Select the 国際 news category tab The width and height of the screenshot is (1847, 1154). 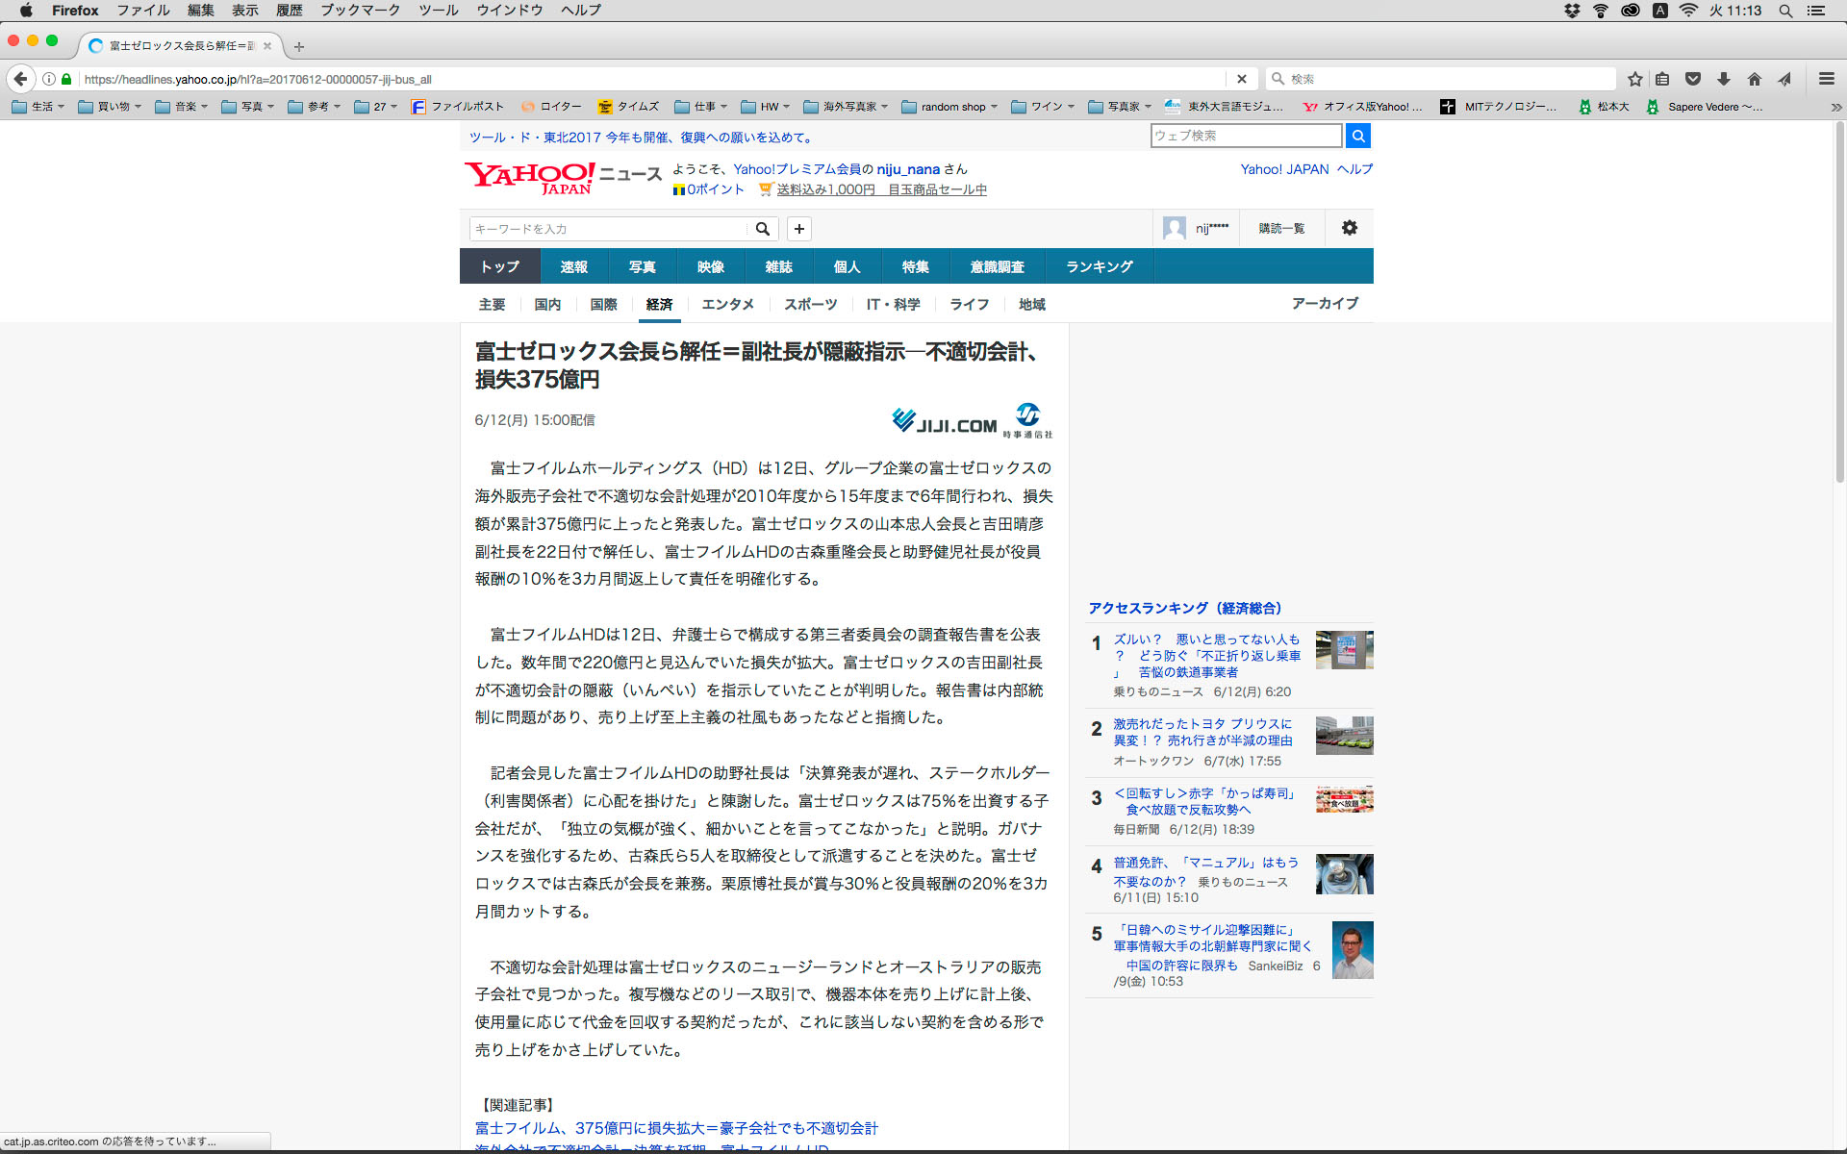click(x=603, y=304)
